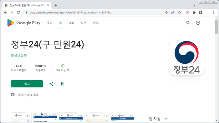Reload the page
This screenshot has height=123, width=219.
[x=18, y=12]
